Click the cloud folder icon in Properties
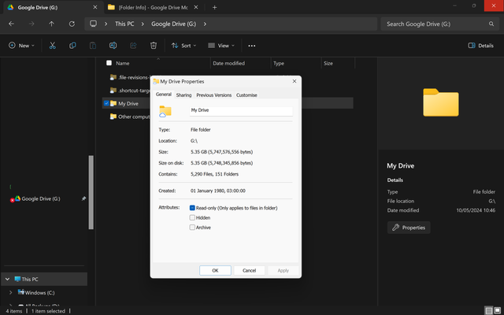Screen dimensions: 504x315 [x=165, y=111]
